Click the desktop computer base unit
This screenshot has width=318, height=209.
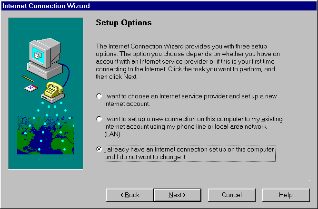coord(45,71)
